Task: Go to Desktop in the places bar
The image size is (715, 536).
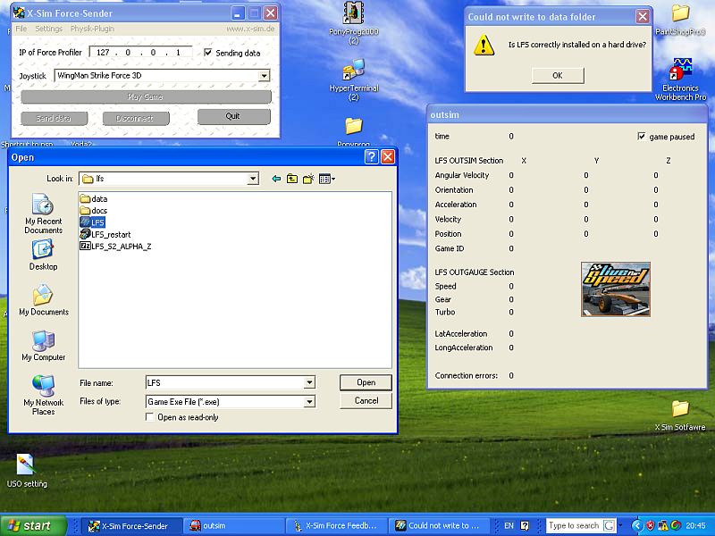Action: 43,255
